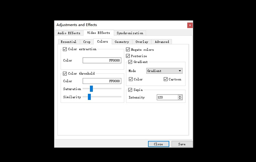Click the Color threshold color field
The height and width of the screenshot is (162, 256).
[x=102, y=81]
